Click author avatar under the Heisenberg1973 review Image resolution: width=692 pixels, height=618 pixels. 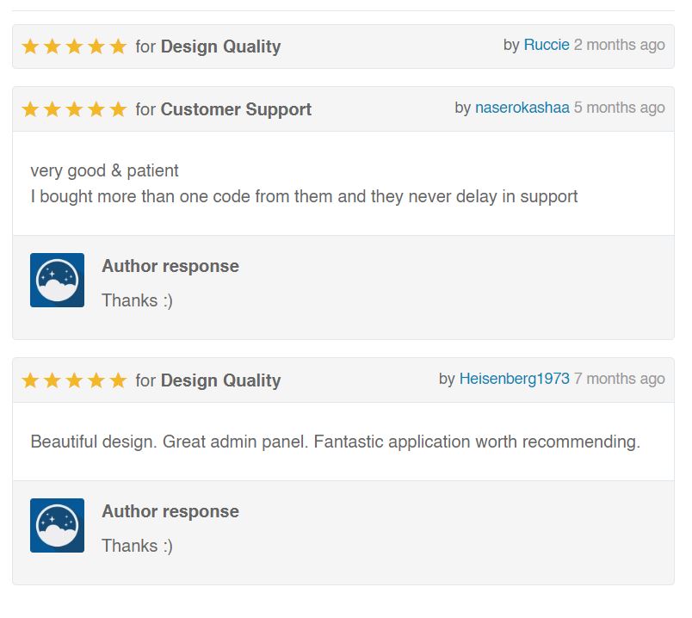pos(57,525)
